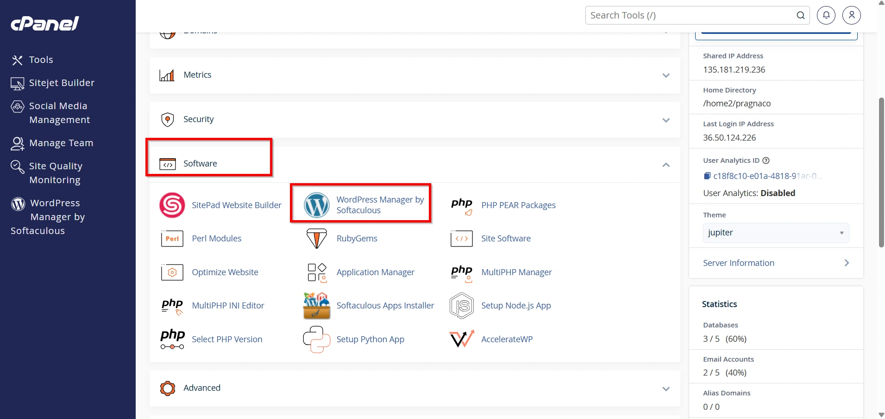Screen dimensions: 885x419
Task: Click the RubyGems gem icon
Action: pos(317,239)
